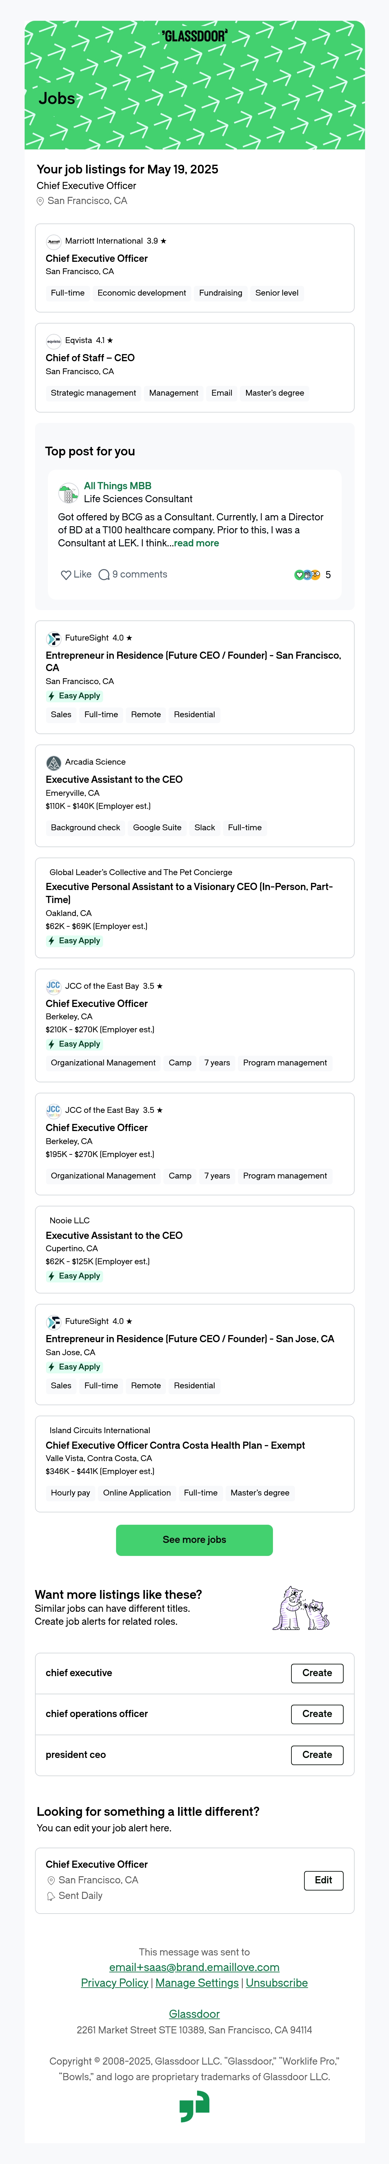Click FutureSight logo on San Jose listing

54,1322
